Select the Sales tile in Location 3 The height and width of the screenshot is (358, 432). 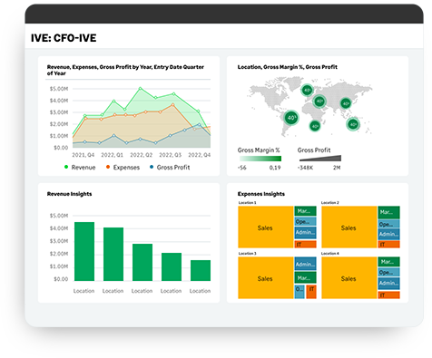click(x=266, y=278)
